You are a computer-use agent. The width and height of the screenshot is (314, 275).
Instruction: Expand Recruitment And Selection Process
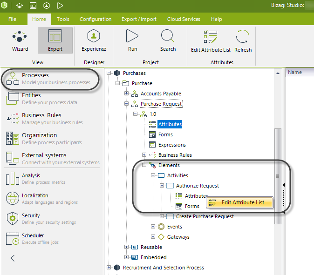[109, 267]
